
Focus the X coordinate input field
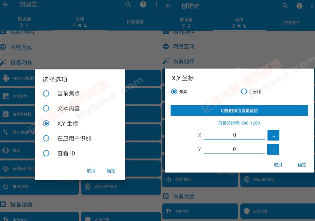pyautogui.click(x=234, y=135)
